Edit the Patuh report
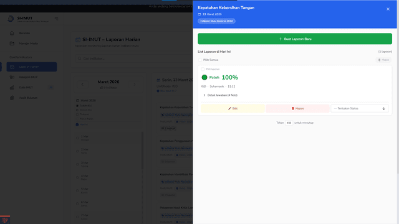The height and width of the screenshot is (224, 399). [x=233, y=108]
